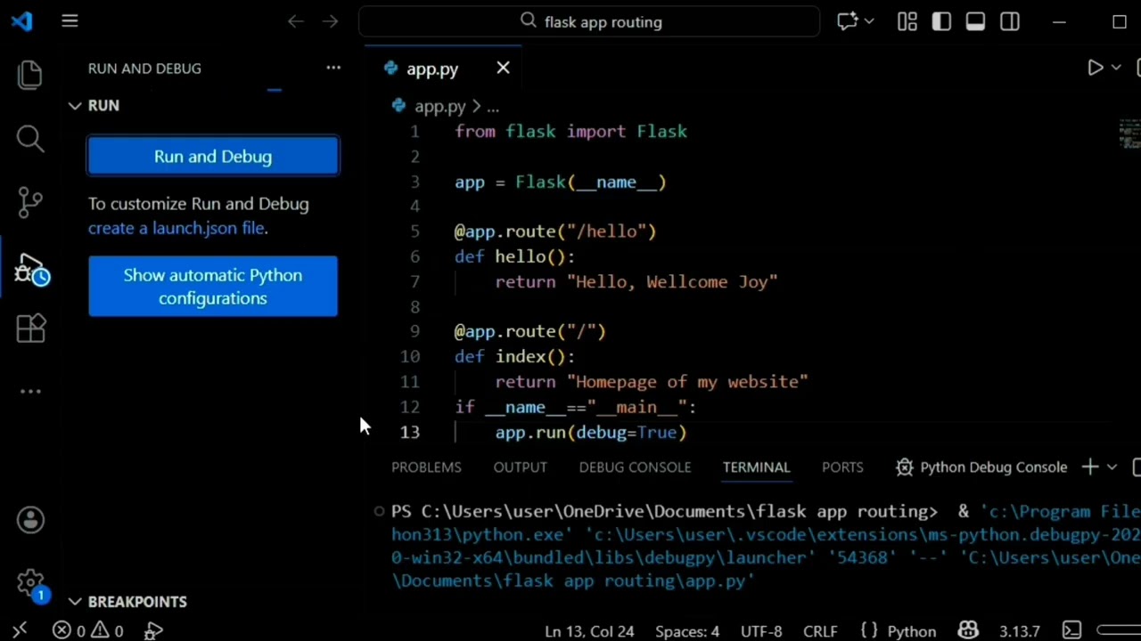Open the new terminal launch profile dropdown
Image resolution: width=1141 pixels, height=641 pixels.
[x=1112, y=467]
